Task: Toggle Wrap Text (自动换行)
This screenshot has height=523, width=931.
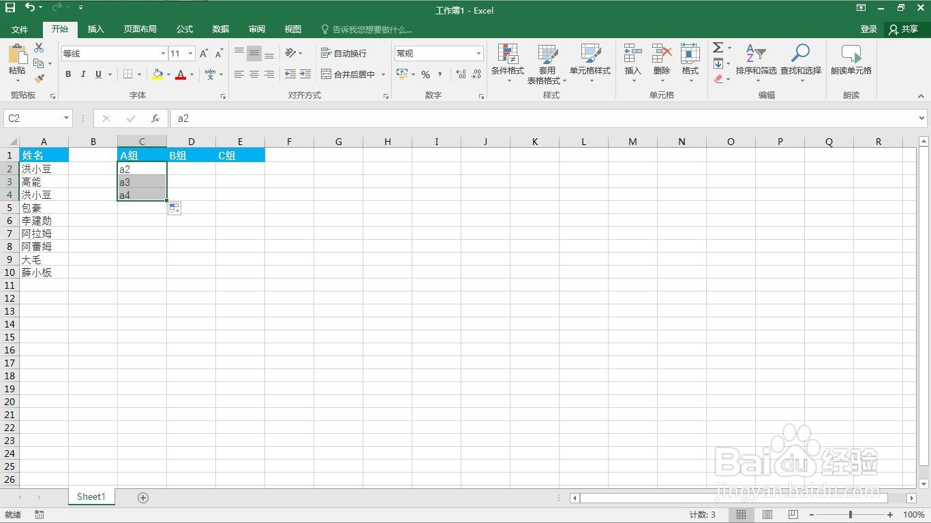Action: (x=344, y=53)
